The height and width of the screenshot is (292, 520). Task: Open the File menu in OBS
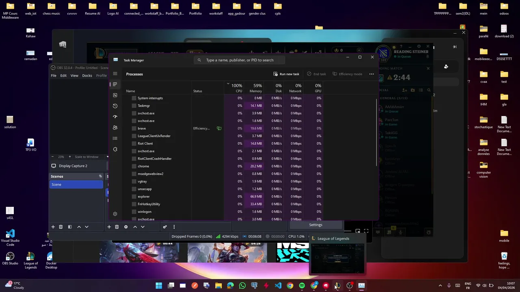(54, 75)
